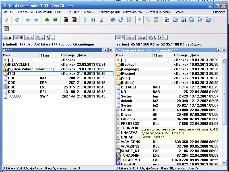
Task: Select the [Plugins] folder in right panel
Action: coord(169,74)
